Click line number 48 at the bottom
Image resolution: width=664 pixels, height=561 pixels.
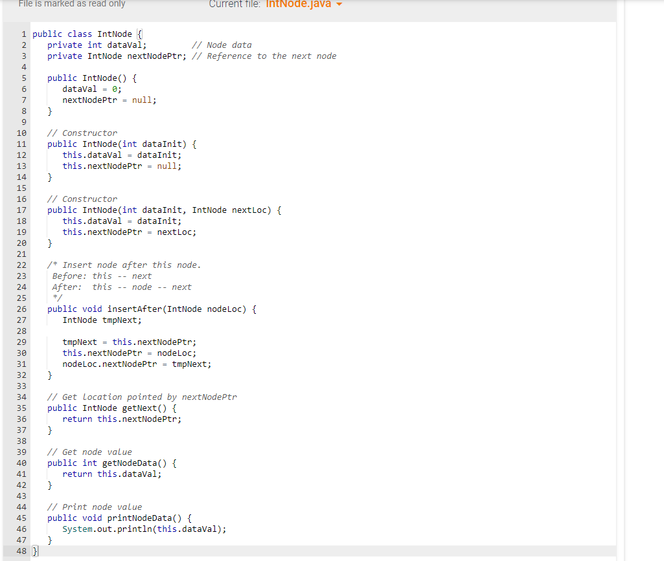coord(21,551)
